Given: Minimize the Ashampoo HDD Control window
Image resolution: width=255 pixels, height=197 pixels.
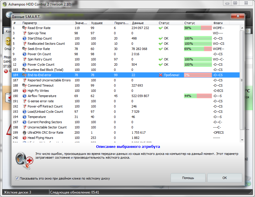Looking at the screenshot, I should click(227, 3).
